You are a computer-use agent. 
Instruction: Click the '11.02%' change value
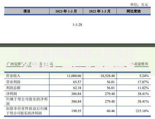[x=143, y=88]
